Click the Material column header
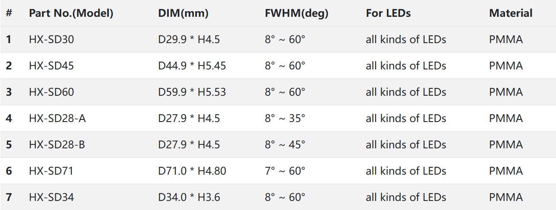 (511, 13)
